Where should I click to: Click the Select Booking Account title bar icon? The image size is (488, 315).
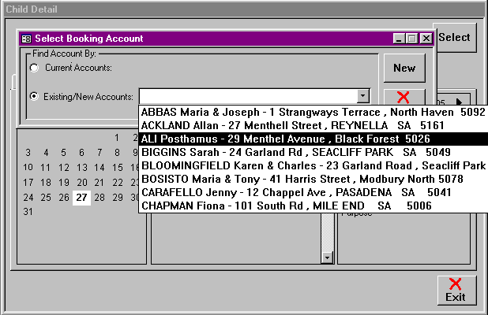pyautogui.click(x=26, y=39)
